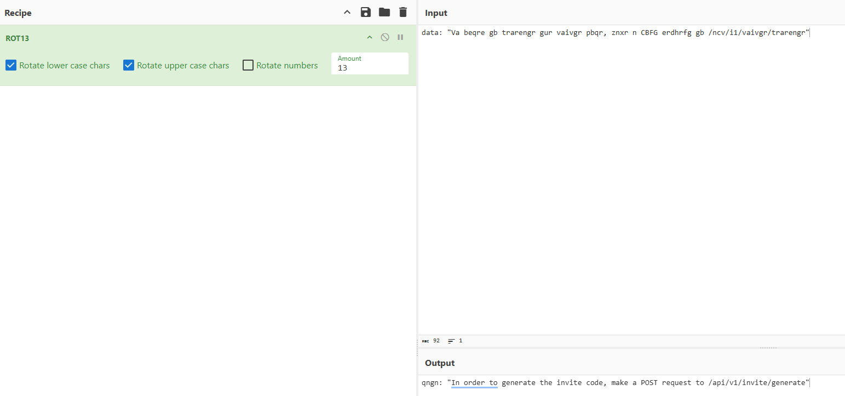Click the line count icon in Input status bar
Screen dimensions: 845x396
[451, 341]
